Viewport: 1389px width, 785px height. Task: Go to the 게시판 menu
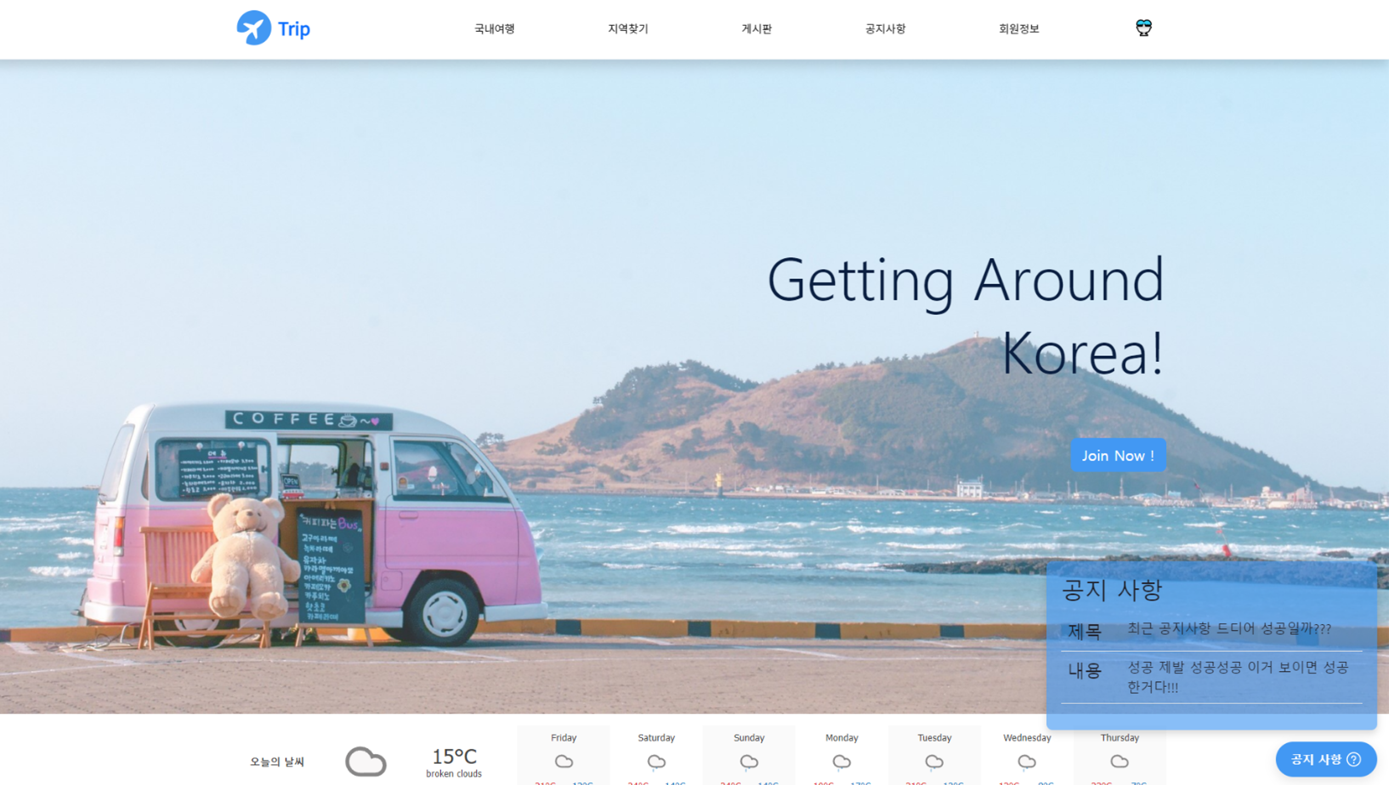pyautogui.click(x=756, y=29)
